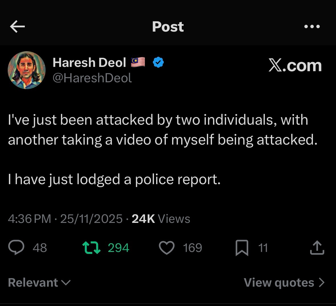Click the blue verified badge next to Haresh Deol
336x306 pixels.
coord(158,62)
